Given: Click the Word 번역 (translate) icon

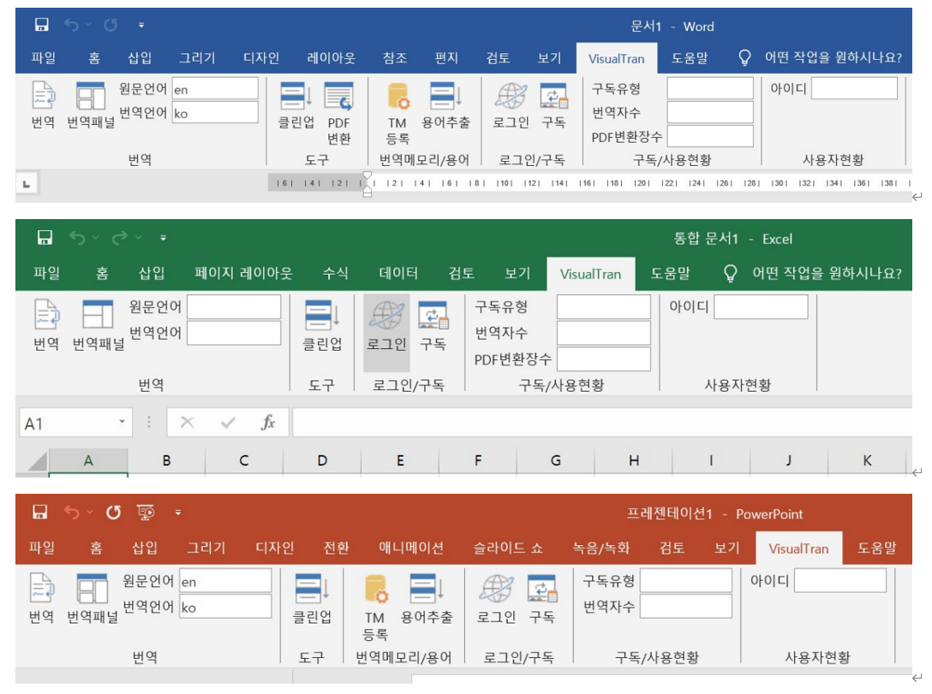Looking at the screenshot, I should tap(44, 105).
